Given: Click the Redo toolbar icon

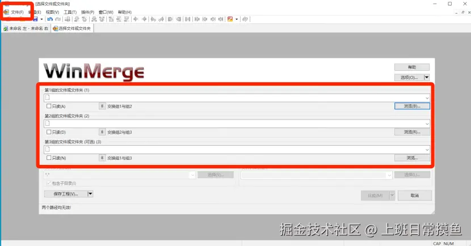Looking at the screenshot, I should [58, 19].
